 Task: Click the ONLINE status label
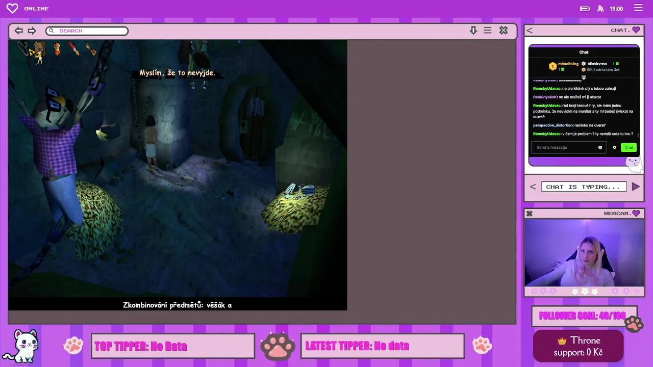pos(36,9)
